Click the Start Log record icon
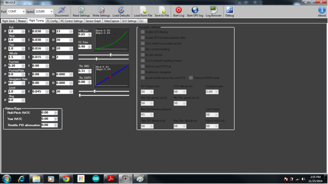The image size is (328, 184). (179, 10)
